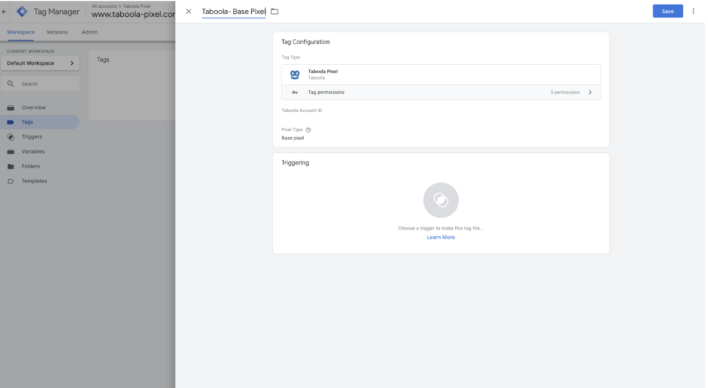The height and width of the screenshot is (388, 708).
Task: Click the 3 permissions text
Action: pos(565,92)
